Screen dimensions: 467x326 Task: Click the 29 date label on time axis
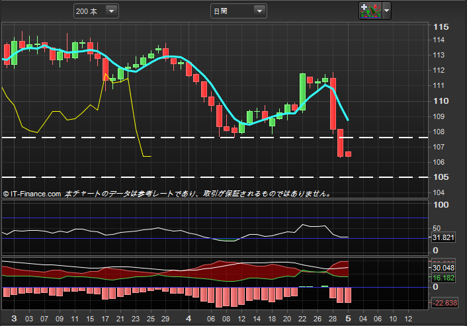point(165,319)
